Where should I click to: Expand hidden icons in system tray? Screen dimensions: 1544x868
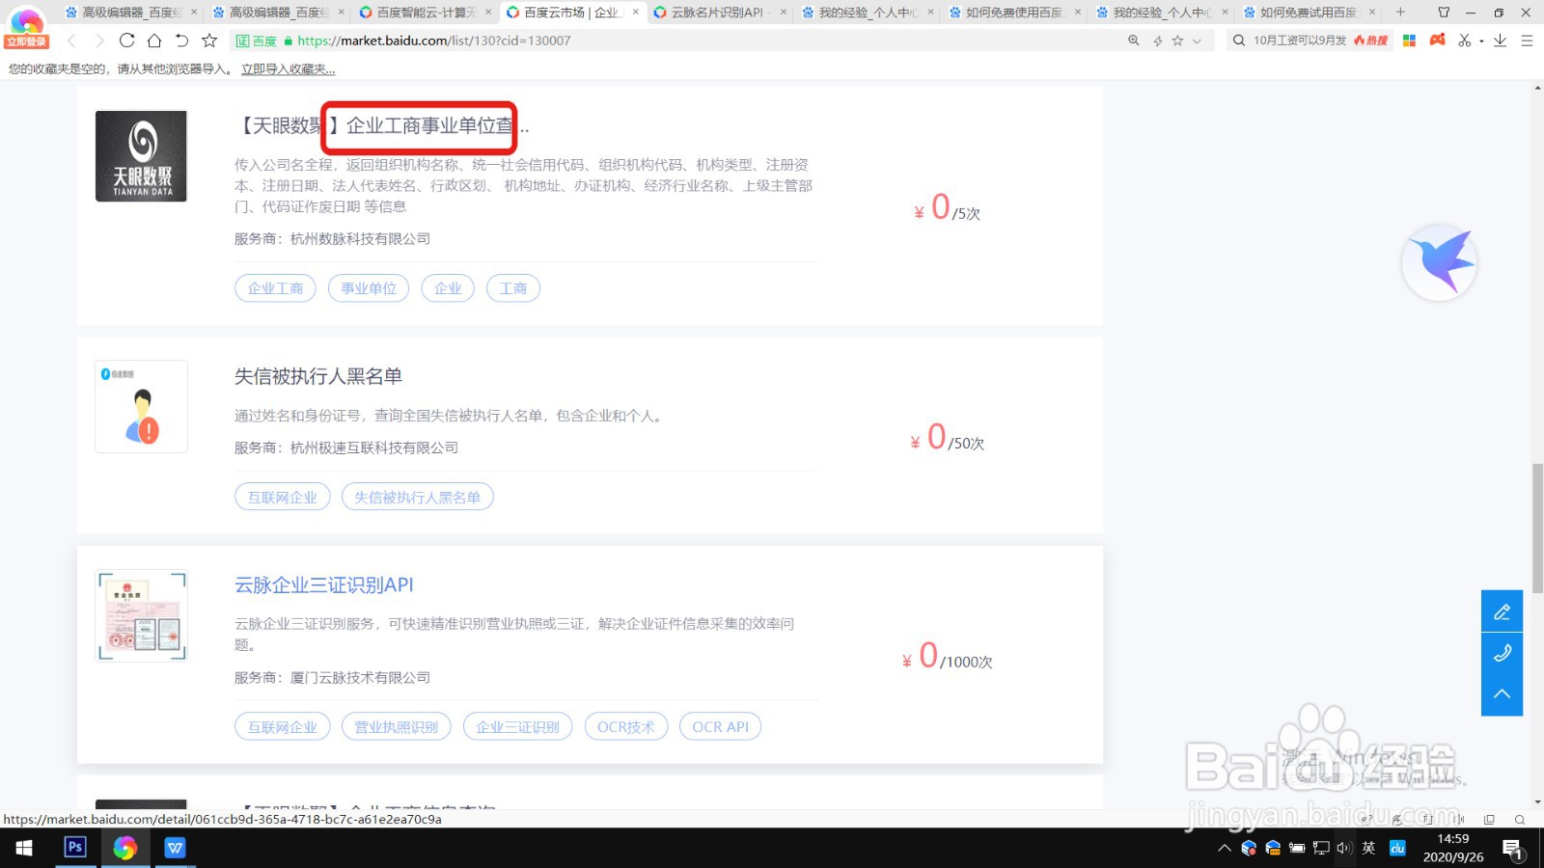(x=1224, y=849)
